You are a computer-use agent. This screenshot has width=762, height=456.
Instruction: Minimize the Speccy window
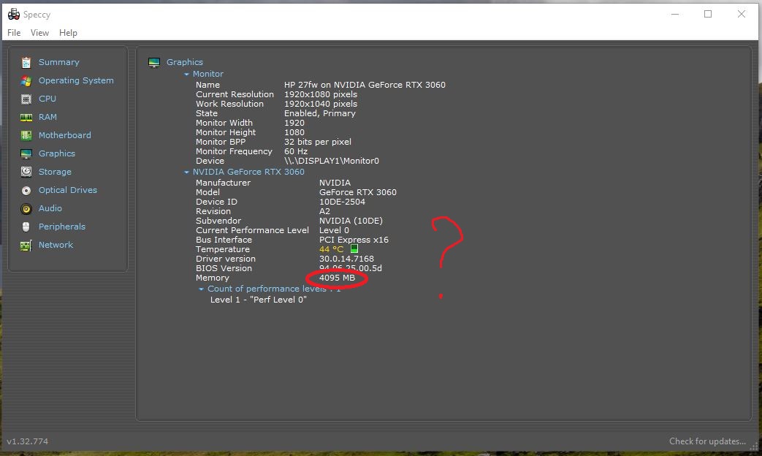point(675,14)
